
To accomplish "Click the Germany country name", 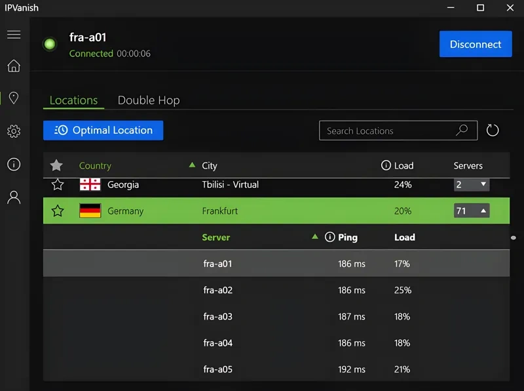I will coord(125,211).
